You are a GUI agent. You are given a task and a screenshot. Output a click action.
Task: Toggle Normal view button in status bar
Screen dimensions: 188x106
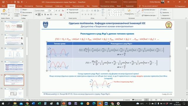tap(146, 100)
